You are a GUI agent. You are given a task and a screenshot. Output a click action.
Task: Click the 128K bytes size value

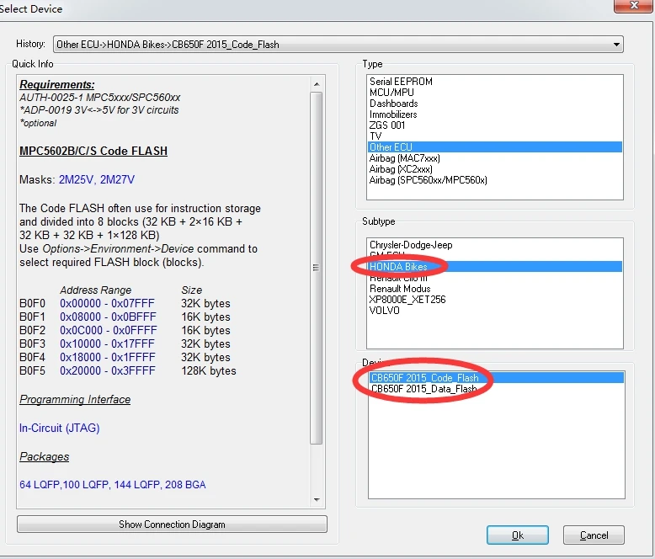[x=209, y=370]
